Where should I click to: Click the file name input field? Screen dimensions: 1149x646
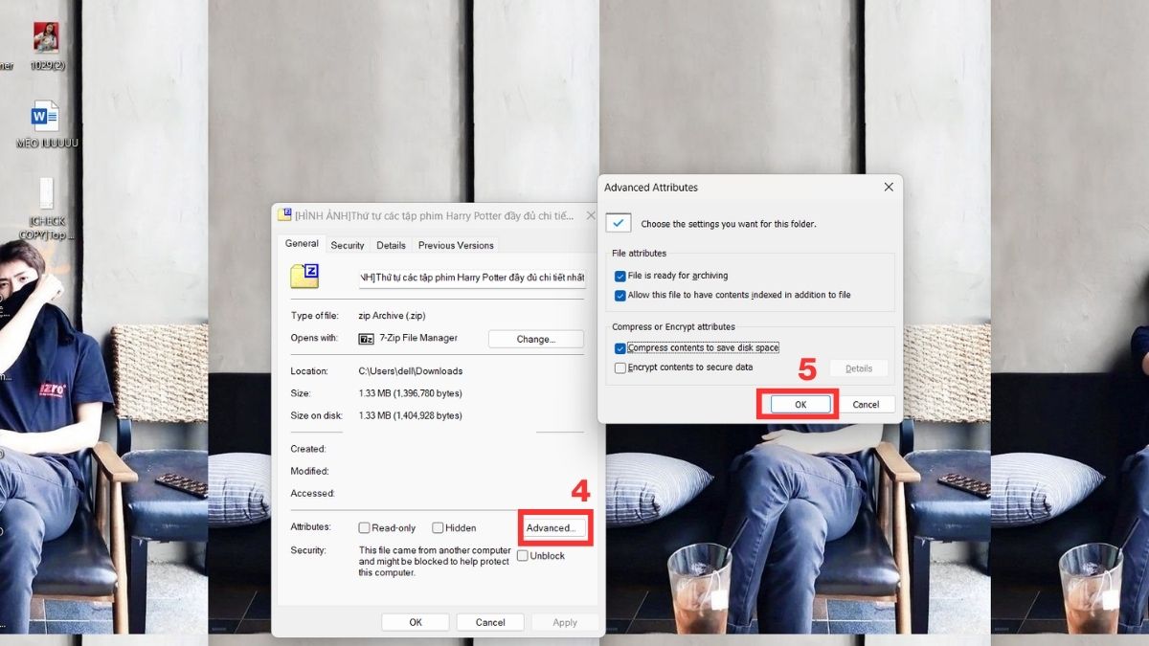[x=471, y=278]
